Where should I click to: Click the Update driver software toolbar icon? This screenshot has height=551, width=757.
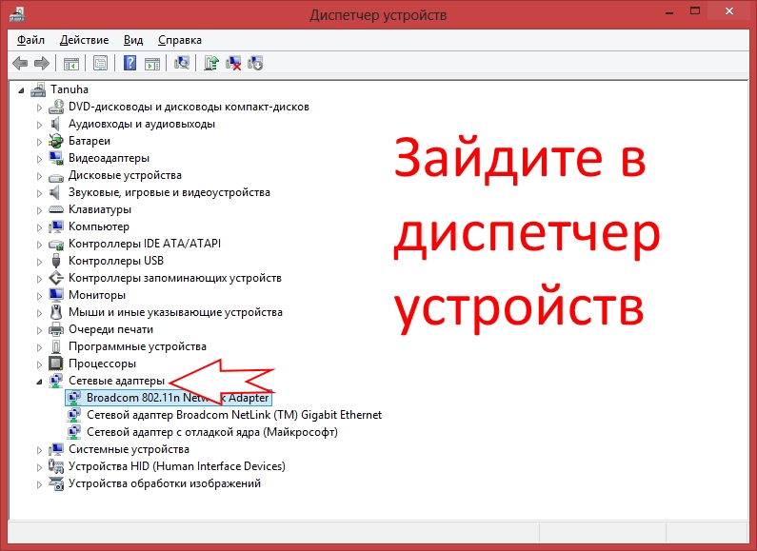[x=211, y=63]
